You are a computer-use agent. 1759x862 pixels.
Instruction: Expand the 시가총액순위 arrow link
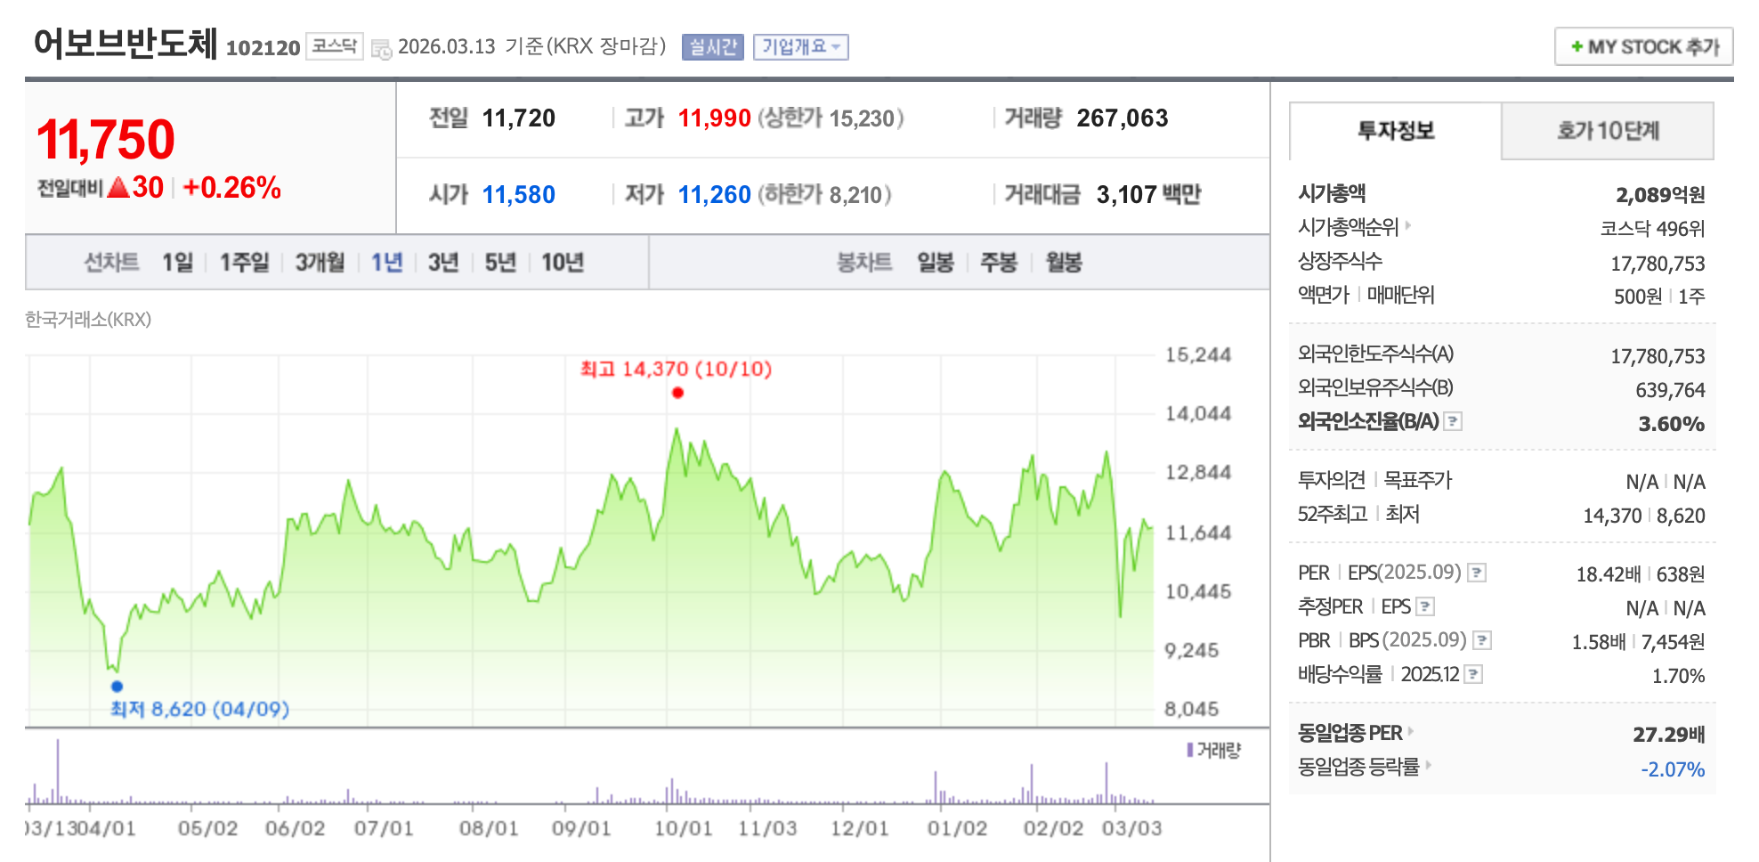pos(1408,225)
